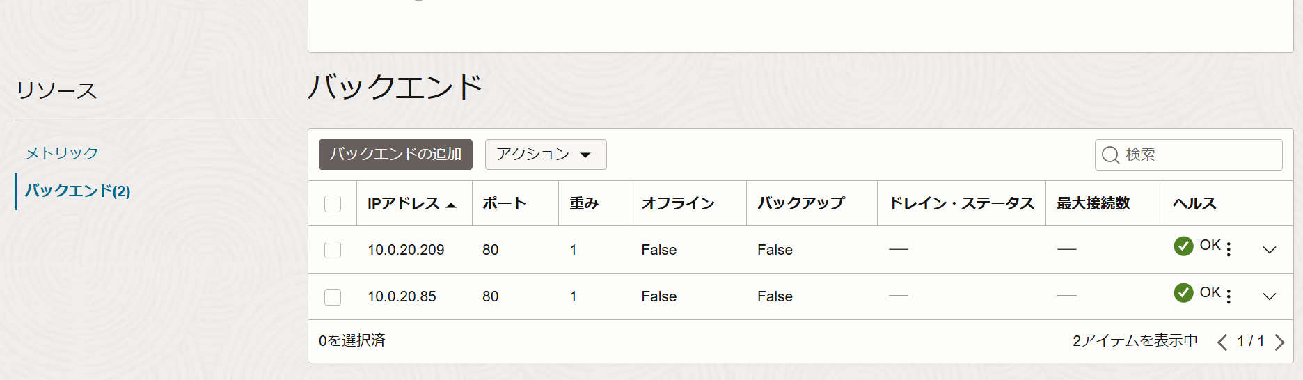Check the box for backend 10.0.20.85
Screen dimensions: 1303x380
333,297
